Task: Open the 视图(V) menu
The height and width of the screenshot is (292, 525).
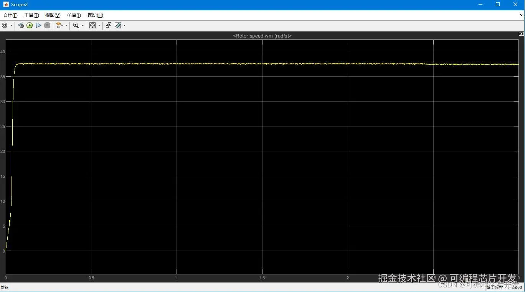Action: point(53,15)
